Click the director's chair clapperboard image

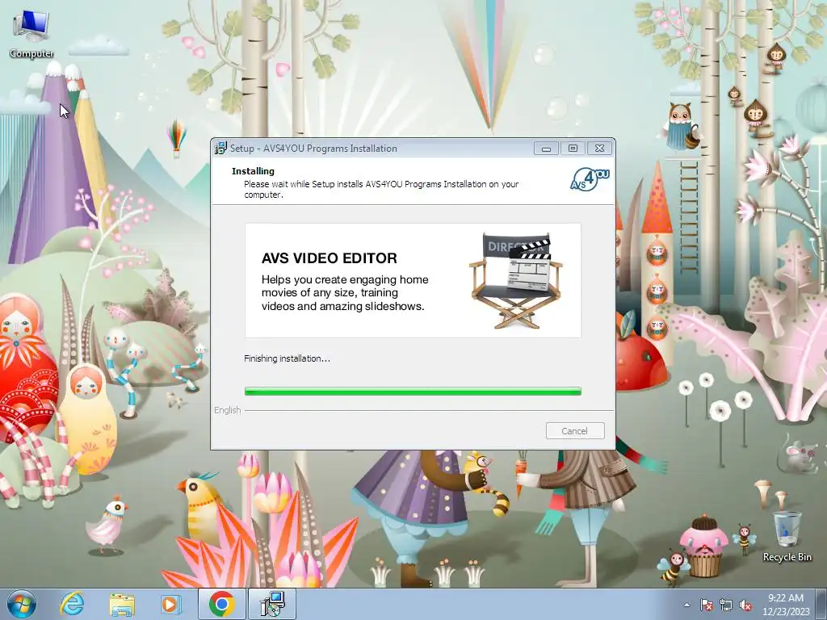coord(515,280)
